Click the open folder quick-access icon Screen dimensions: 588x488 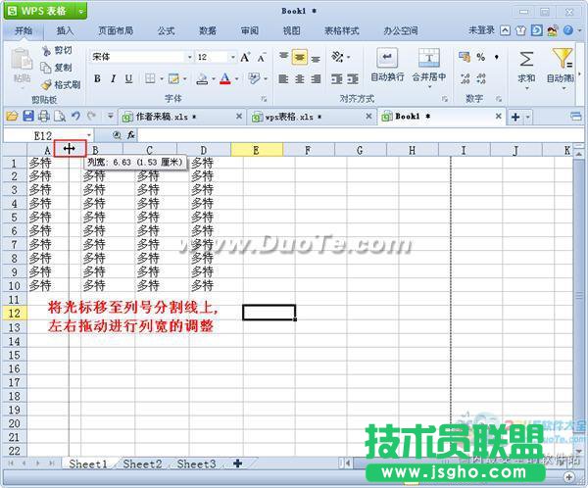tap(12, 117)
